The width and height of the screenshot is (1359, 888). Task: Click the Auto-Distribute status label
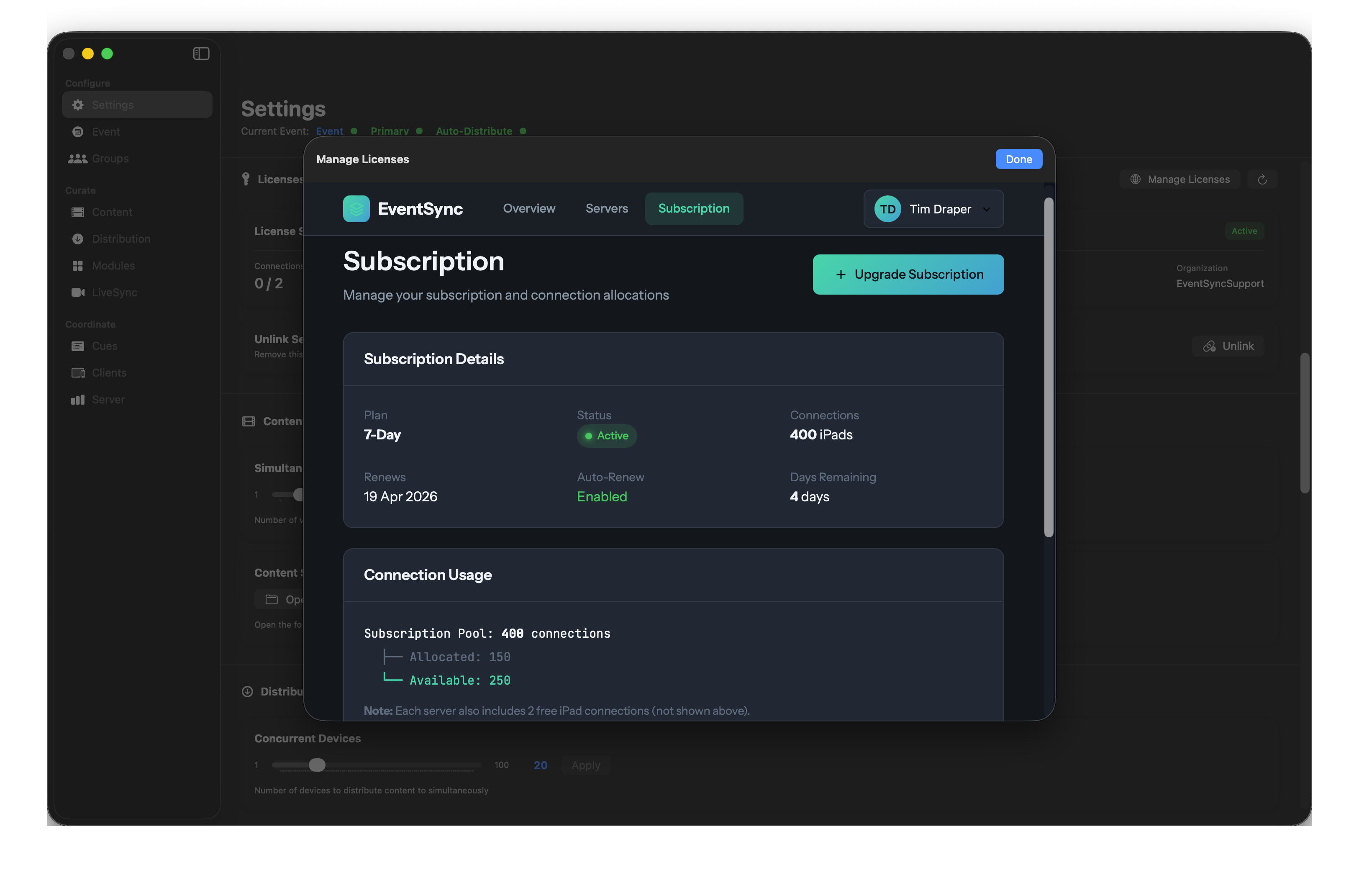coord(474,131)
